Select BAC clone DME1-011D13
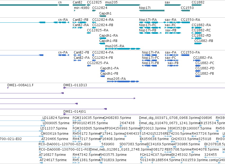The image size is (225, 164). (x=144, y=88)
